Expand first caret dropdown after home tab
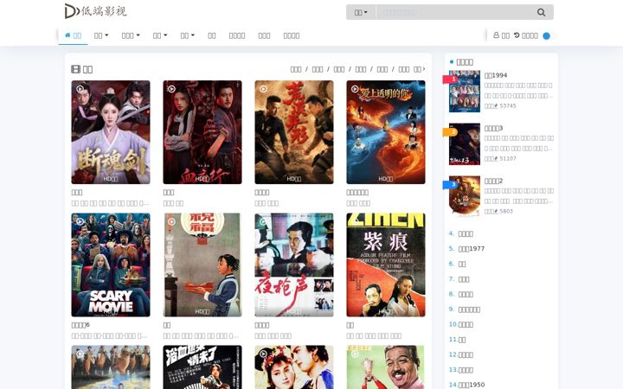 pos(101,35)
